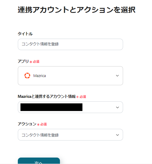
Task: Select the Mazrica app name text
Action: point(39,76)
